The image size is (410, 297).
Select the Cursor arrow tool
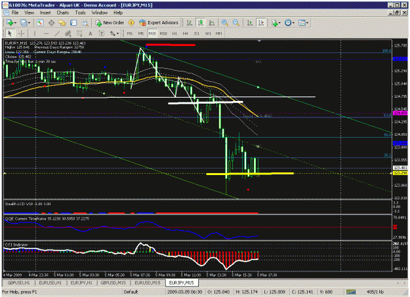coord(10,33)
